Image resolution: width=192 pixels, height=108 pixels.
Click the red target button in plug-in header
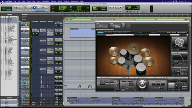188,25
